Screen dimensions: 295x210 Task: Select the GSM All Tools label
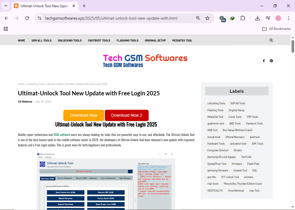tap(238, 103)
